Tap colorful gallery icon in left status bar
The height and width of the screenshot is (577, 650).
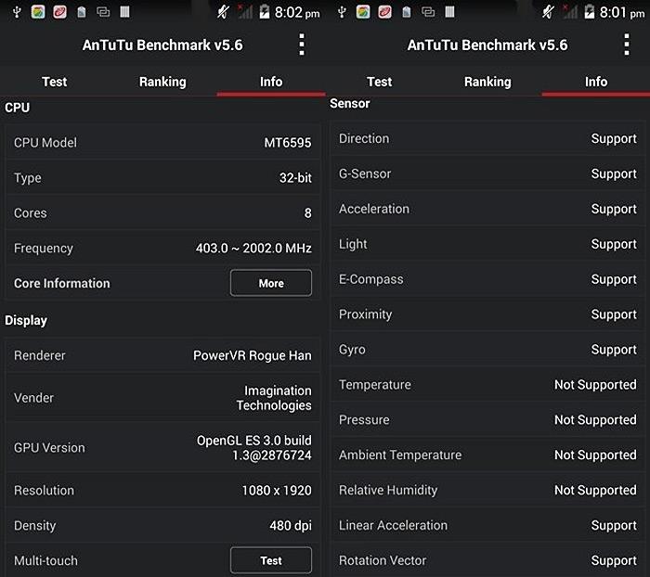pos(38,12)
